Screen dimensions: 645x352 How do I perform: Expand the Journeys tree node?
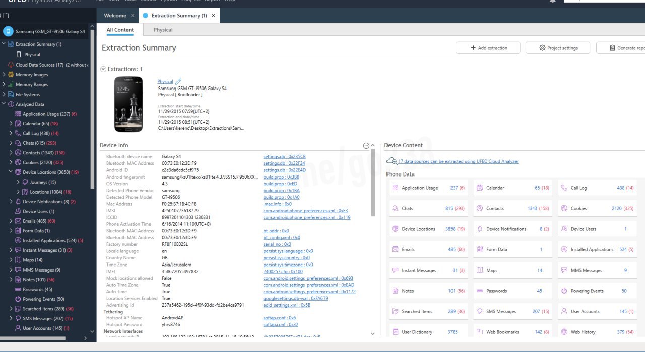[18, 182]
